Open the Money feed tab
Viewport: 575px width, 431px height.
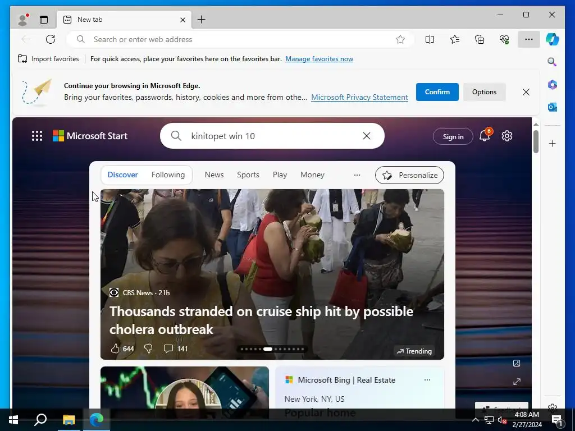click(312, 175)
